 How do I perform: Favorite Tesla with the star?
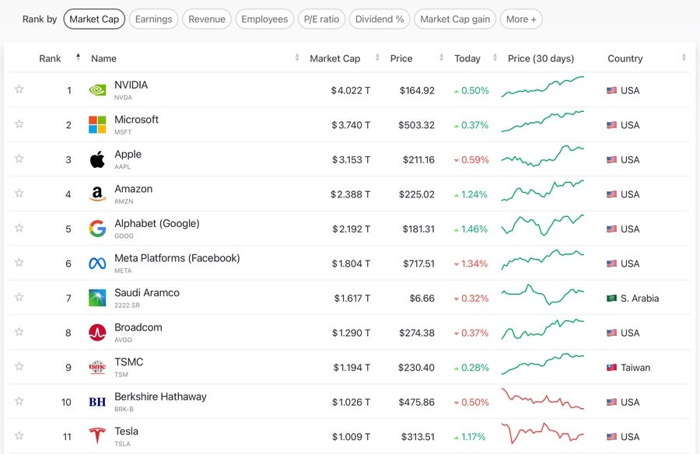coord(19,435)
